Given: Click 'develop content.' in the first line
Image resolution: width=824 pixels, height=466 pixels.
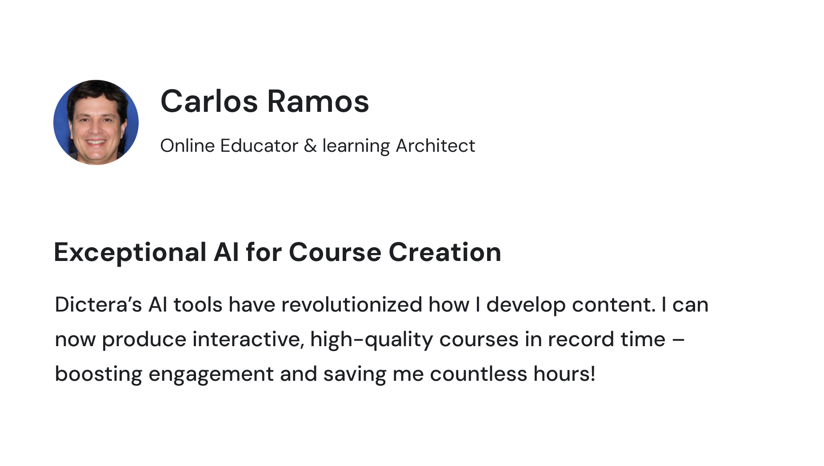Looking at the screenshot, I should (571, 305).
